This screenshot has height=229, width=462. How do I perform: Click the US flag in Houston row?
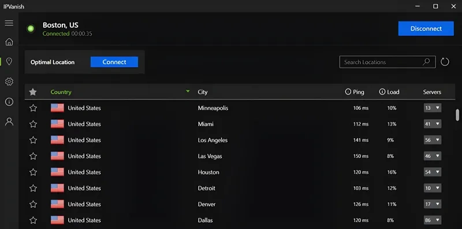click(57, 172)
